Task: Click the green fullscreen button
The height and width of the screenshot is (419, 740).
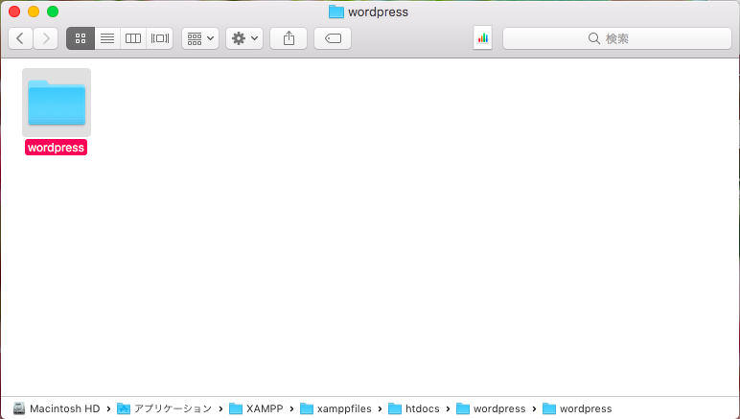Action: click(53, 12)
